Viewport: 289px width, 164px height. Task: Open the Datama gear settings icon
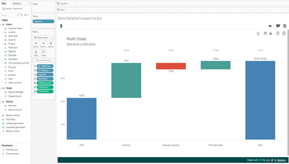click(284, 33)
